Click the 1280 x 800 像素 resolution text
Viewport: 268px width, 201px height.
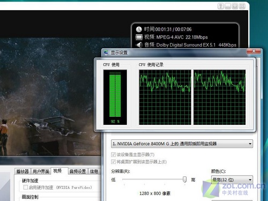coord(155,193)
